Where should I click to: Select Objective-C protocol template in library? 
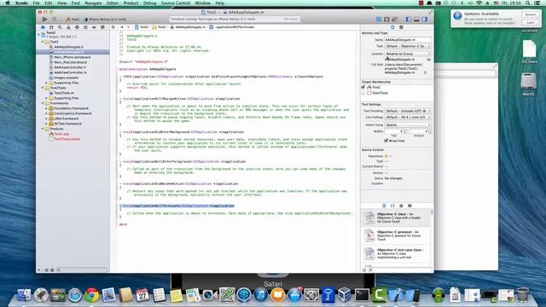tap(396, 235)
